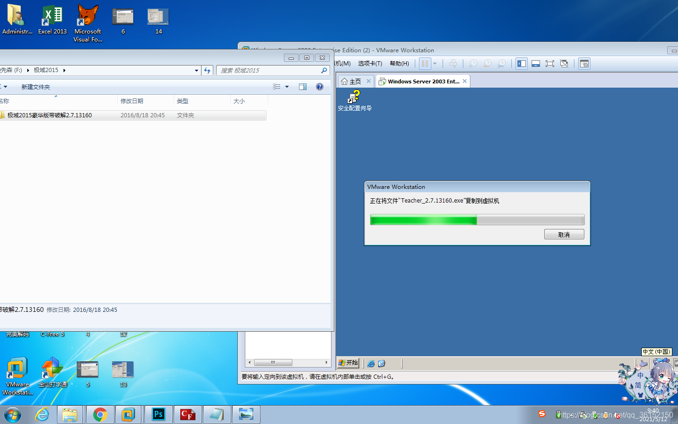Open the 帮助(H) menu in VMware

[399, 63]
